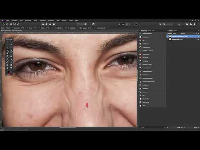
Task: Add the Tonwertkorrektur adjustment at list top
Action: click(x=147, y=34)
